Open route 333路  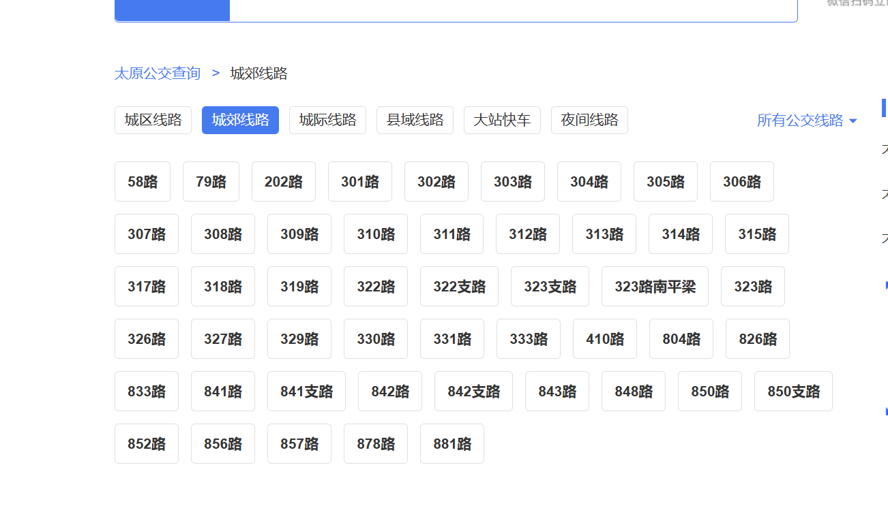(x=529, y=339)
